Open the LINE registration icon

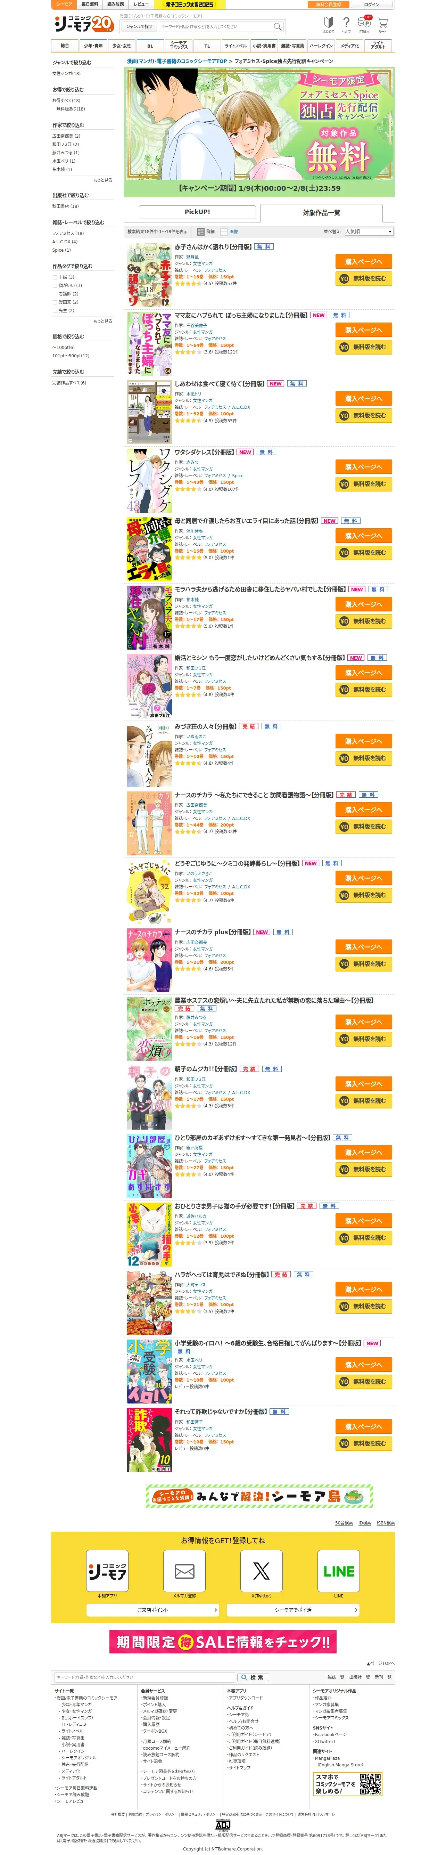pos(339,1571)
